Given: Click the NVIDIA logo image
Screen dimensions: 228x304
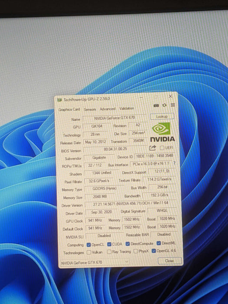Looking at the screenshot, I should pos(162,132).
